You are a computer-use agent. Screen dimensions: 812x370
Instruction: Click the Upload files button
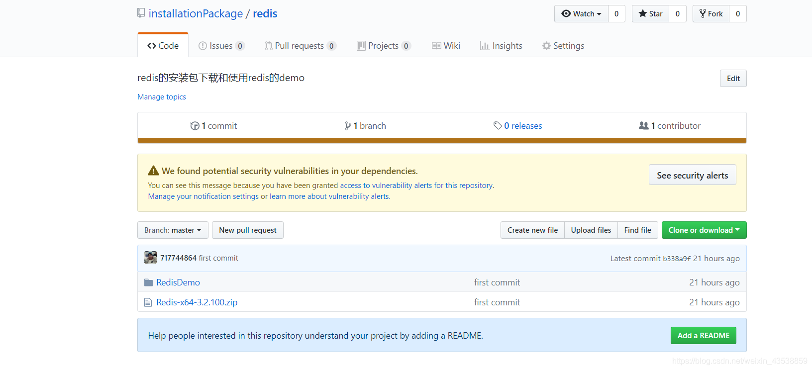591,230
